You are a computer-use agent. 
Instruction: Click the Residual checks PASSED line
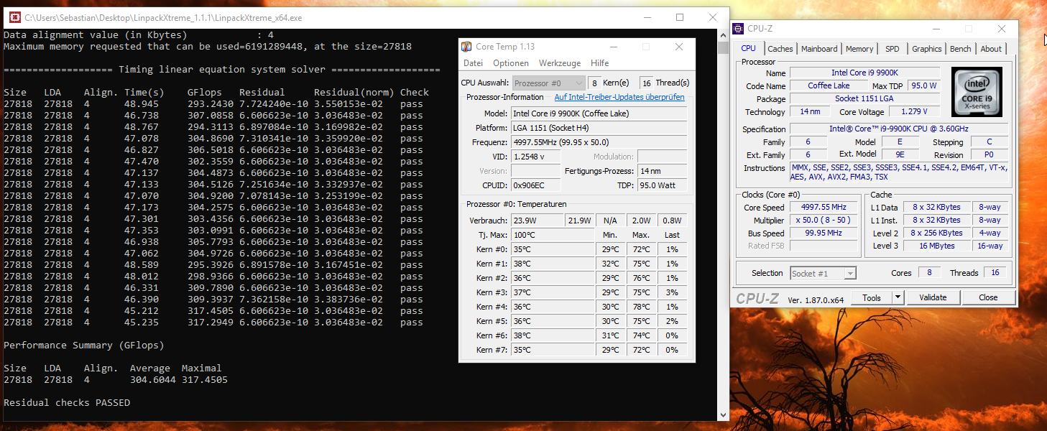coord(67,403)
